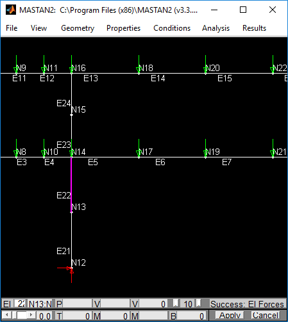Click element label E4

coord(49,163)
